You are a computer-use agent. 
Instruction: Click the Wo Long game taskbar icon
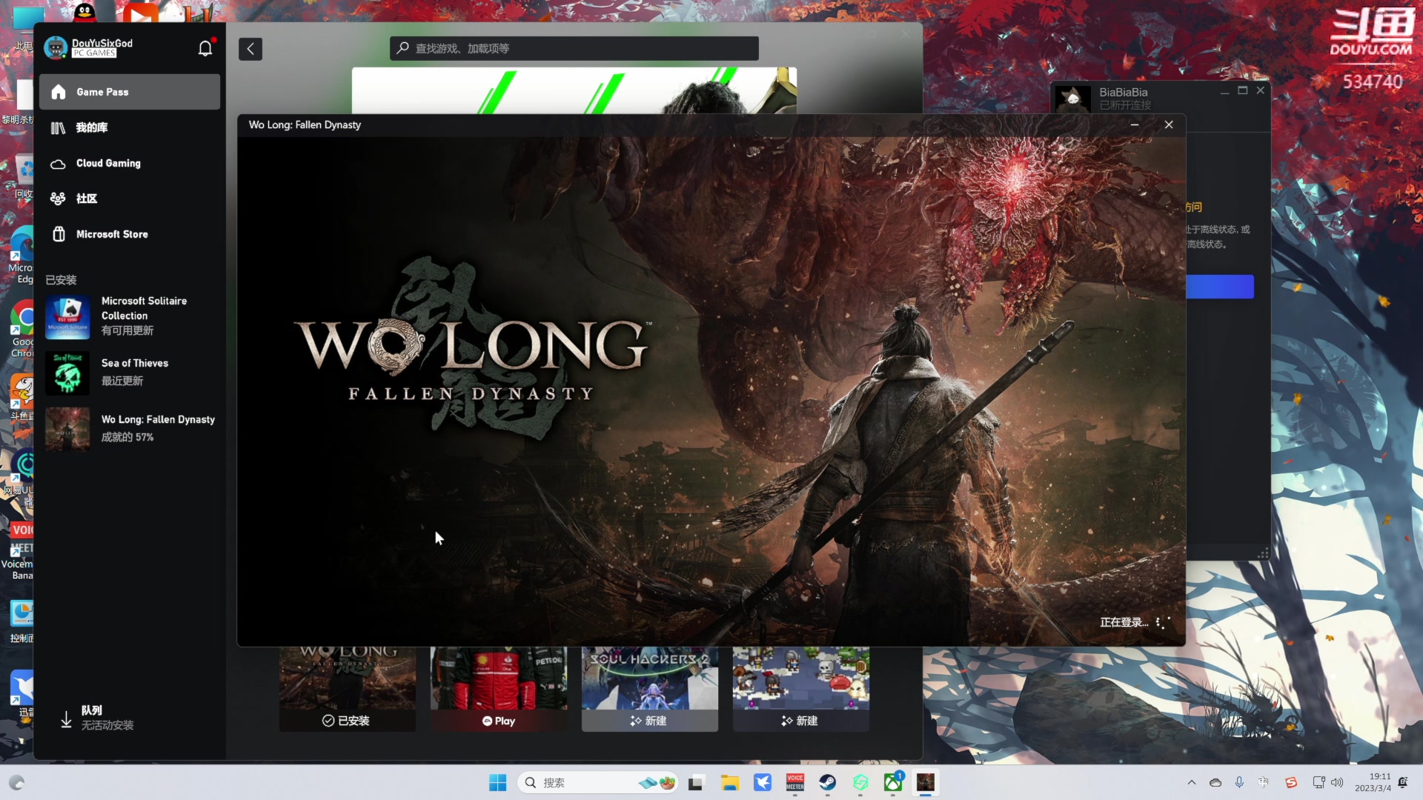925,782
